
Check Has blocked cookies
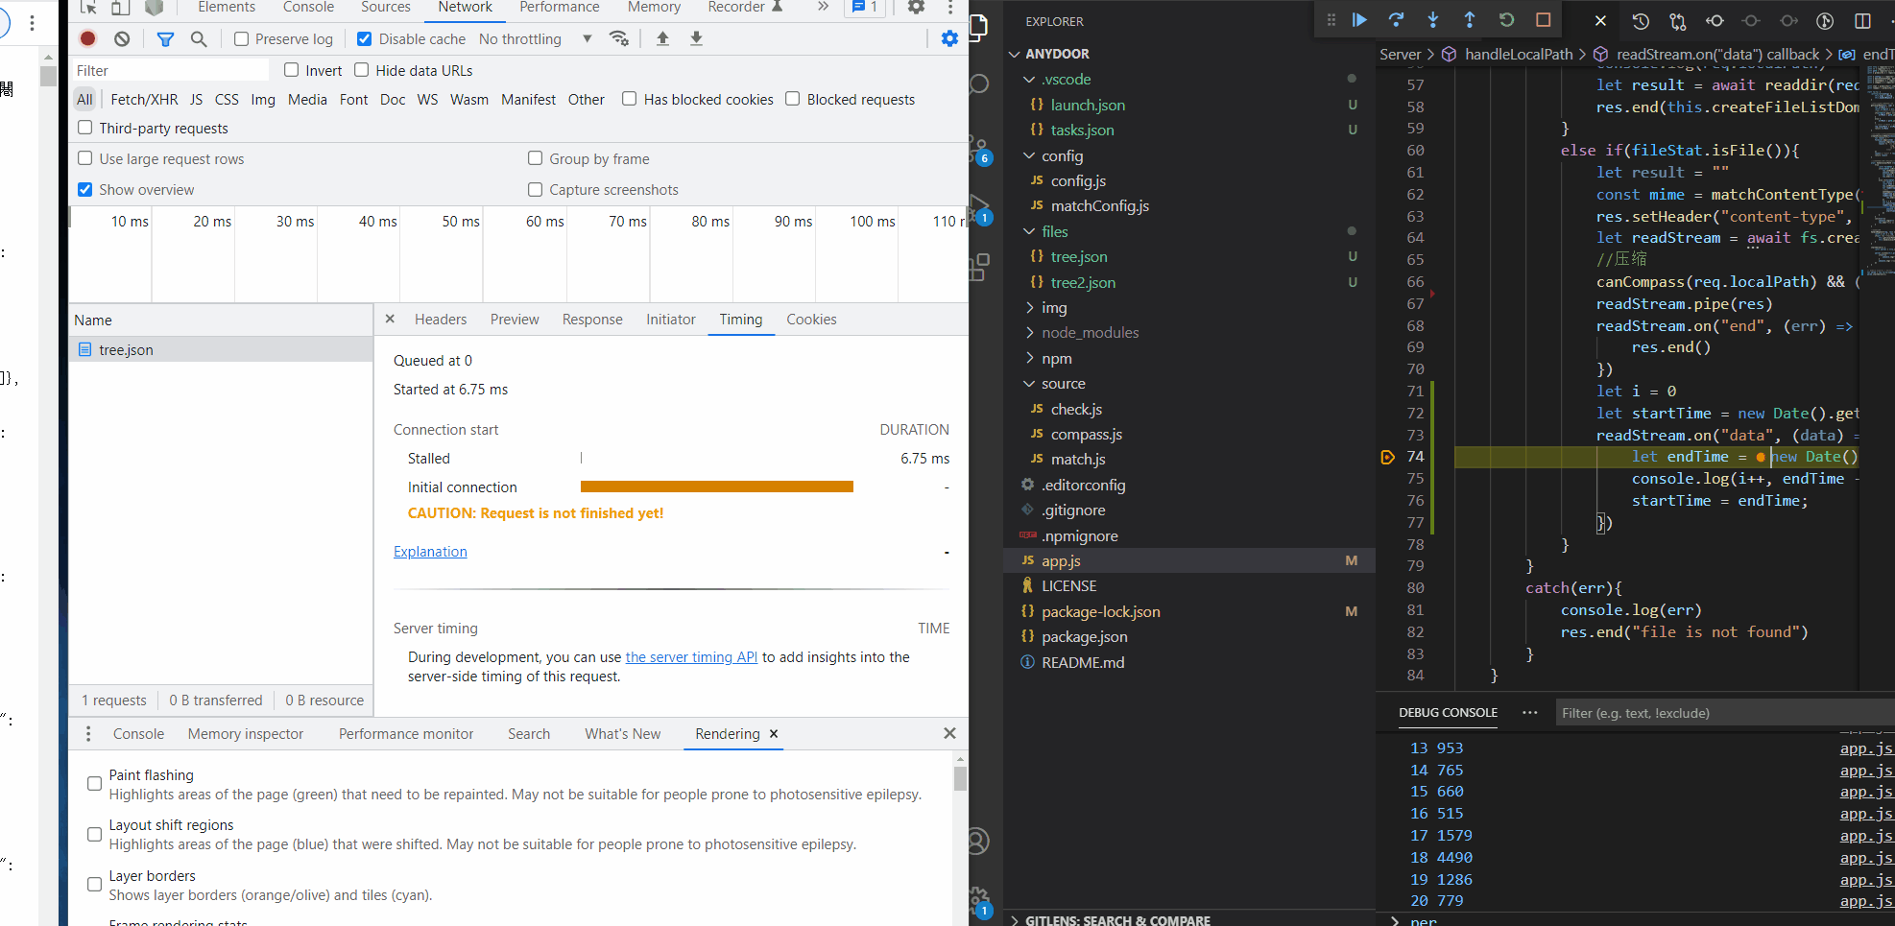point(630,99)
